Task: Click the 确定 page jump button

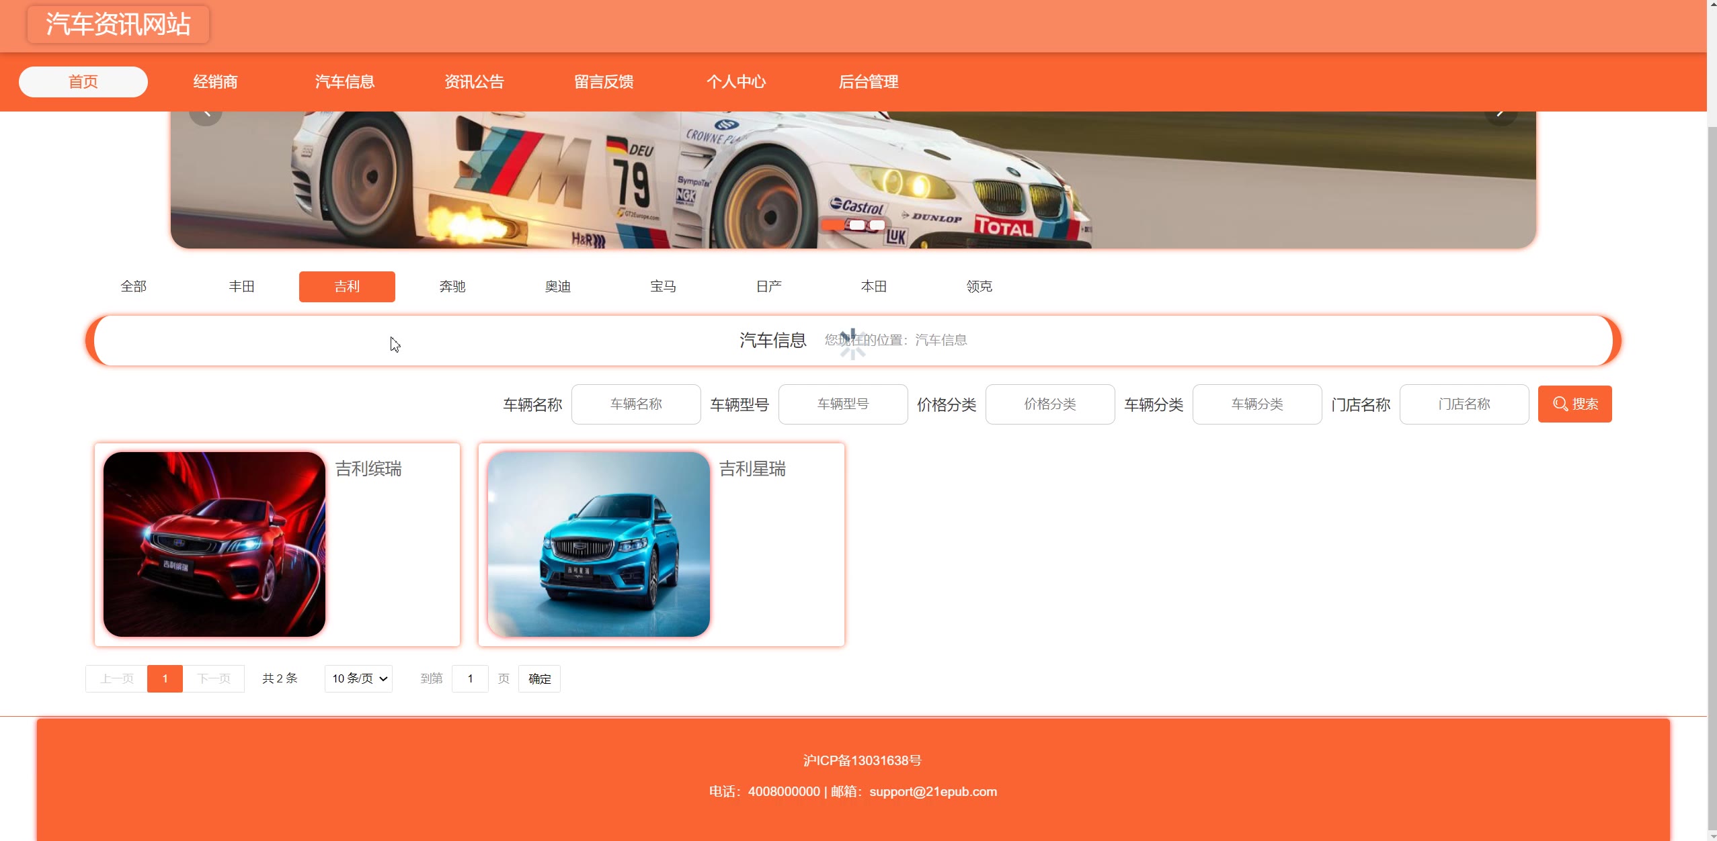Action: [x=539, y=678]
